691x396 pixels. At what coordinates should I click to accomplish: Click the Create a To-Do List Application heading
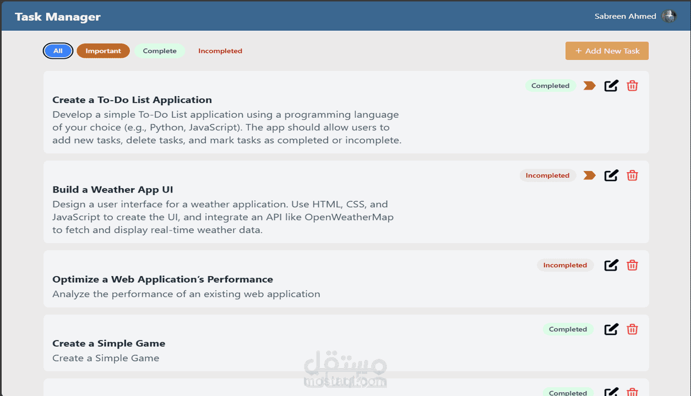click(x=132, y=100)
